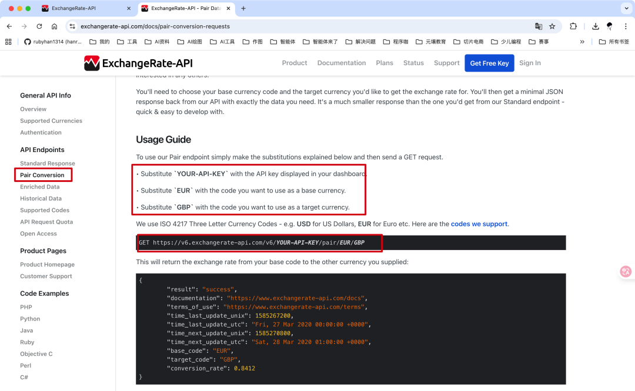Click the Get Free Key button
Viewport: 635px width, 391px height.
coord(489,63)
